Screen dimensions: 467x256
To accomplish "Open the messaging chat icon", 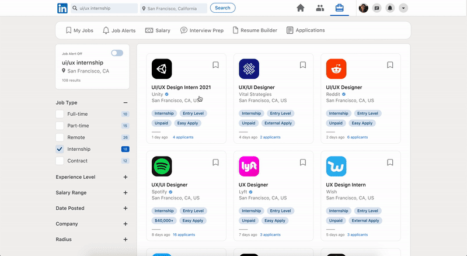I will point(377,8).
